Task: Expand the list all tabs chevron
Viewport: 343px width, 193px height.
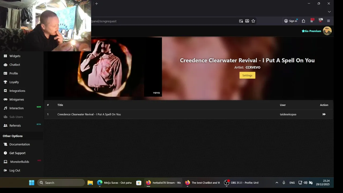Action: (329, 12)
